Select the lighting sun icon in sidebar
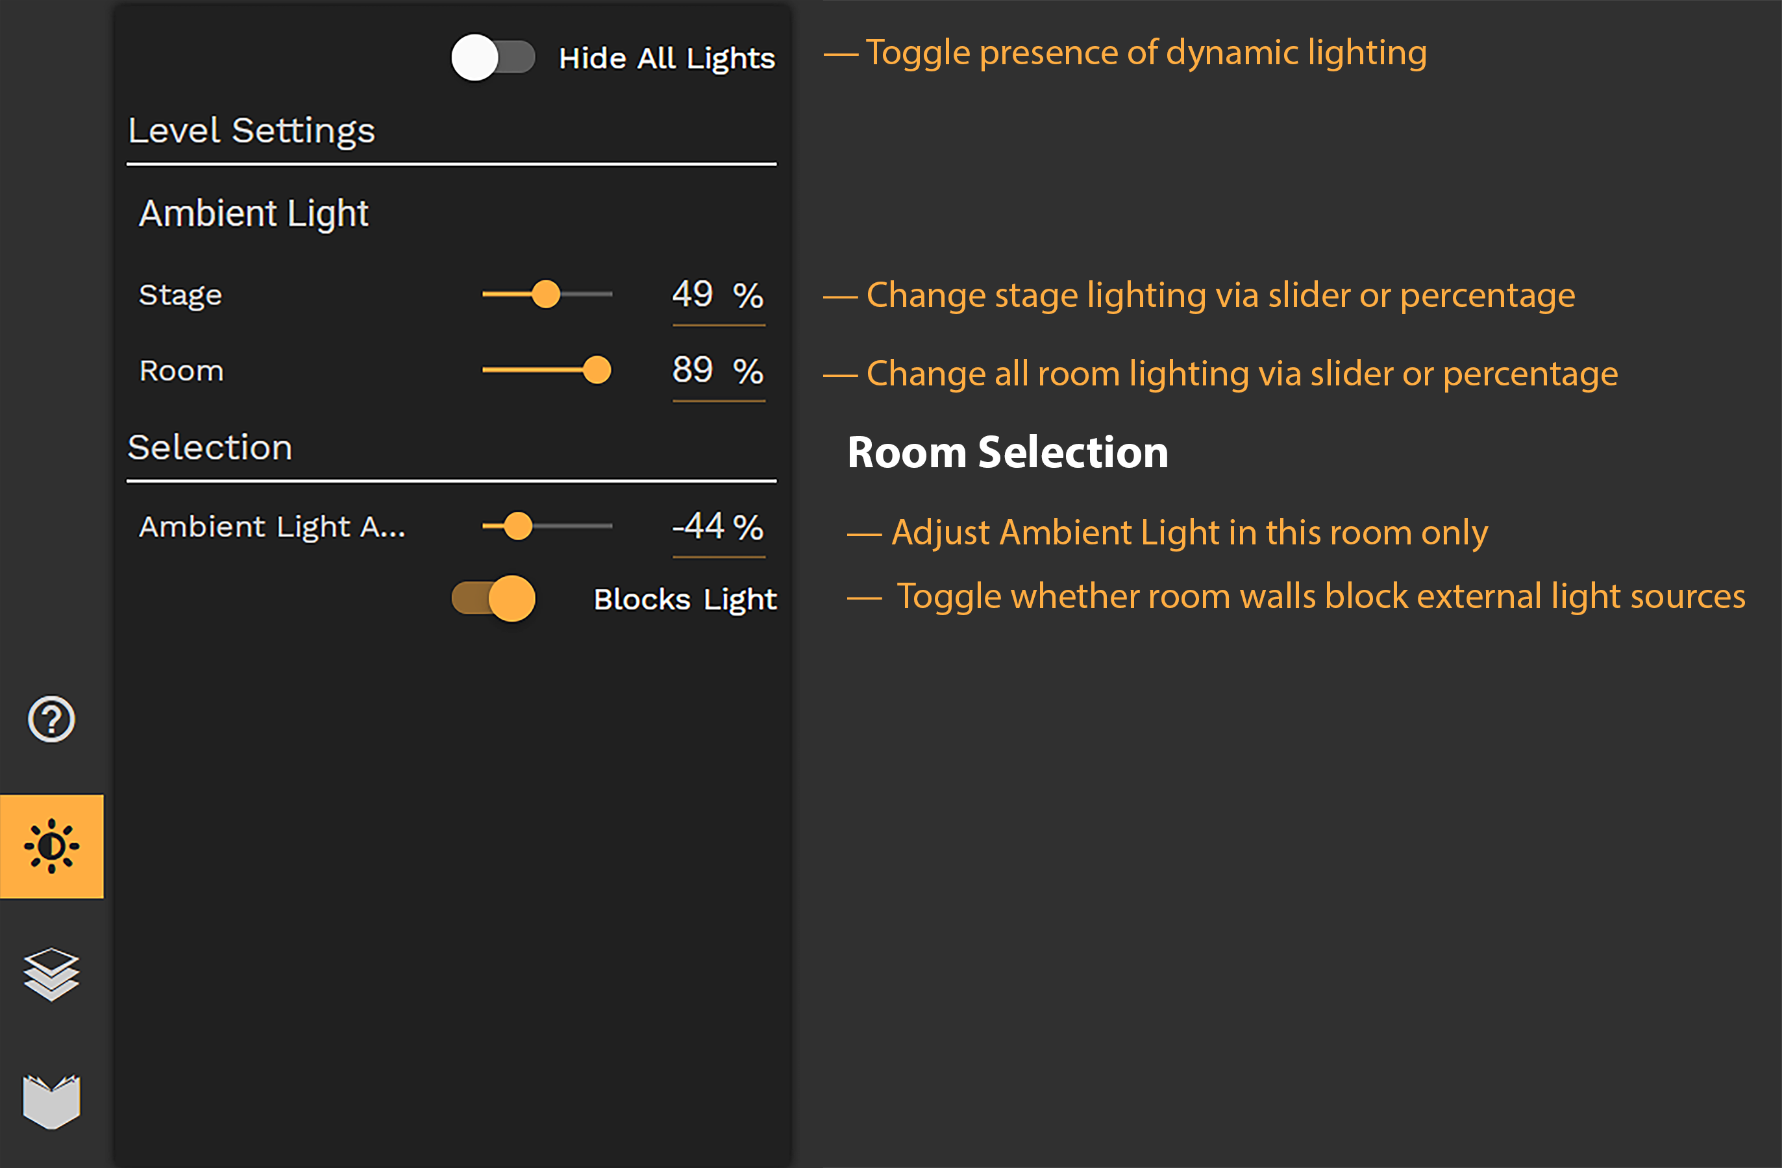This screenshot has width=1782, height=1168. tap(52, 846)
